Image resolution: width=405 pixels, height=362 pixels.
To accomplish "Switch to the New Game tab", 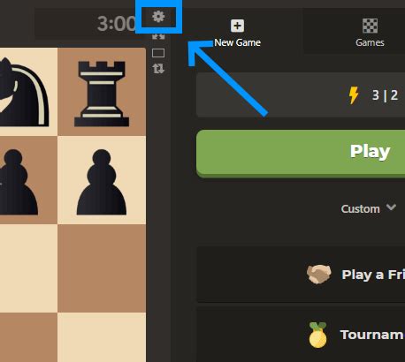I will pyautogui.click(x=237, y=31).
